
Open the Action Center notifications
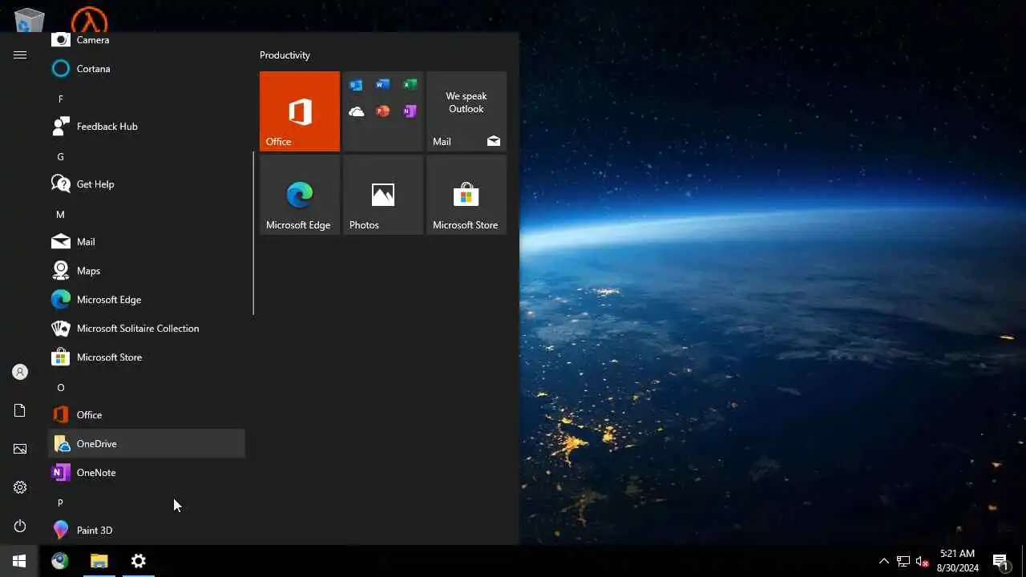pos(1000,561)
